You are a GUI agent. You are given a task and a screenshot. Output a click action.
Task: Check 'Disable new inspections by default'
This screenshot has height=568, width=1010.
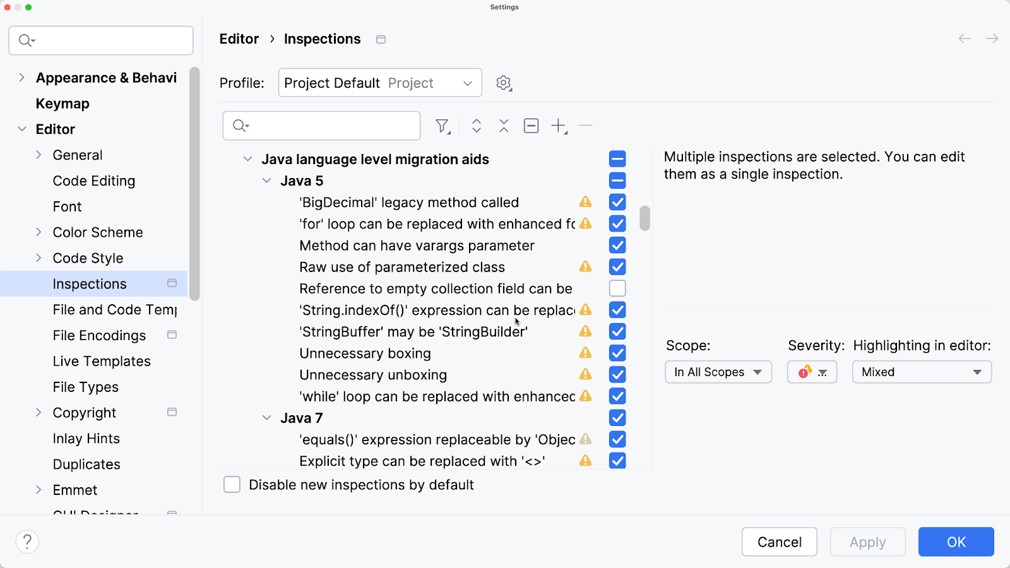[x=232, y=485]
